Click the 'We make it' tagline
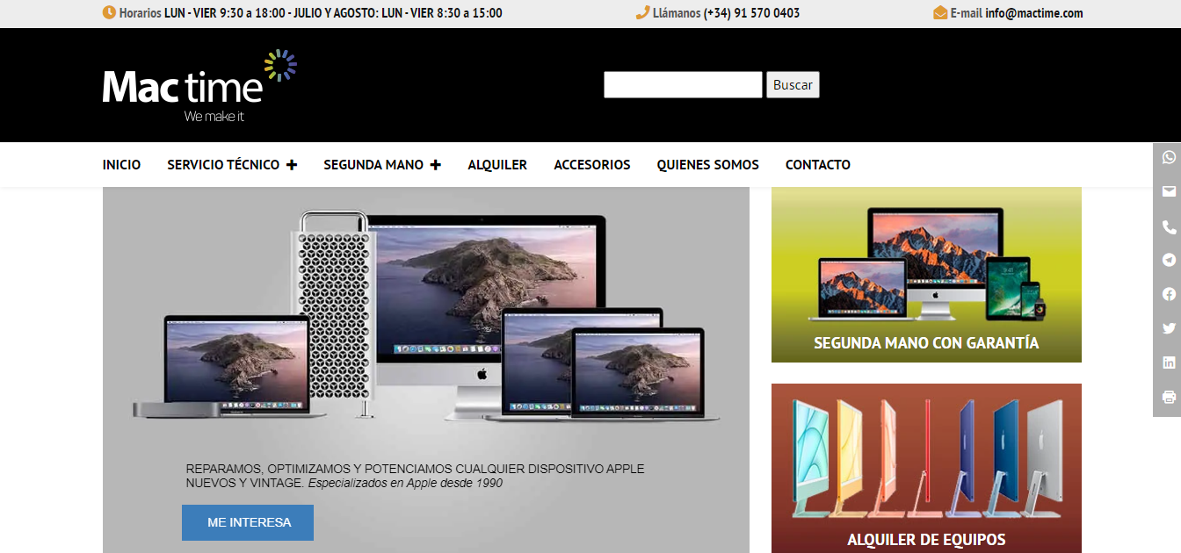Viewport: 1181px width, 553px height. (x=214, y=116)
